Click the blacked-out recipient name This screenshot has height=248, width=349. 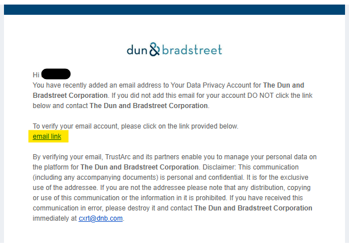click(56, 74)
